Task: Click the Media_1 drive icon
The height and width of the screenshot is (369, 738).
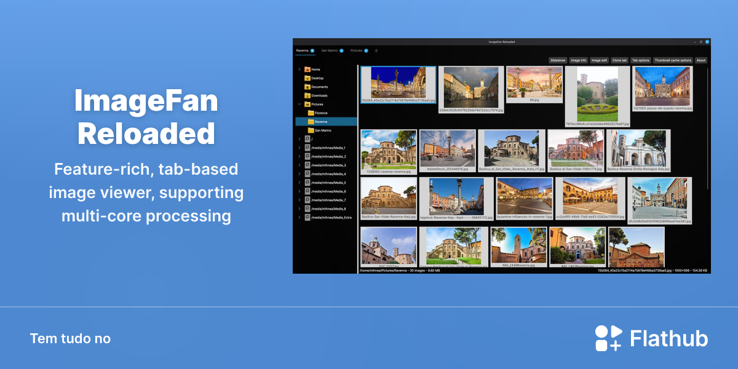Action: coord(307,148)
